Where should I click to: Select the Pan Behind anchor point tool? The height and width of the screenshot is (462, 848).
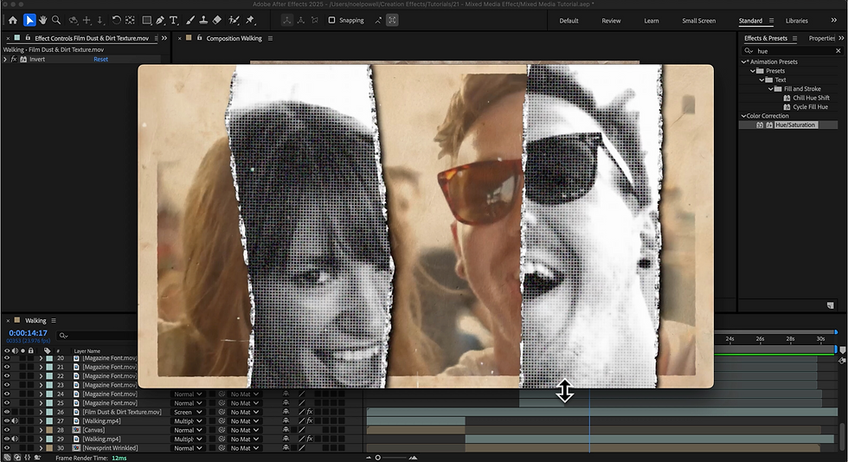pos(130,21)
